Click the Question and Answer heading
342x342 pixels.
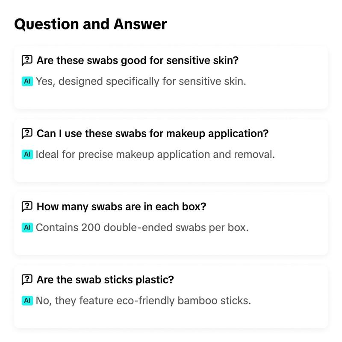[x=91, y=24]
